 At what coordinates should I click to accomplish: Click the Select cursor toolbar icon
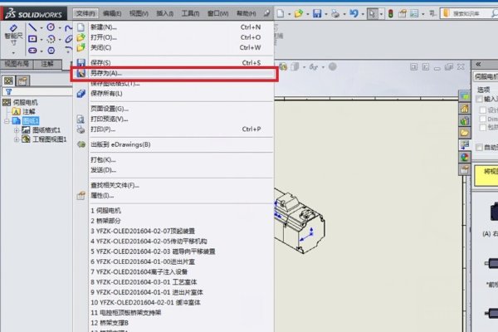[x=372, y=13]
